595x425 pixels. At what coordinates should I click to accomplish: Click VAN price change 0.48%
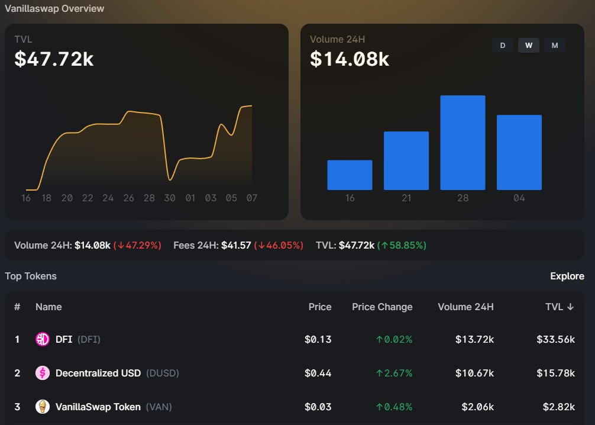[394, 407]
